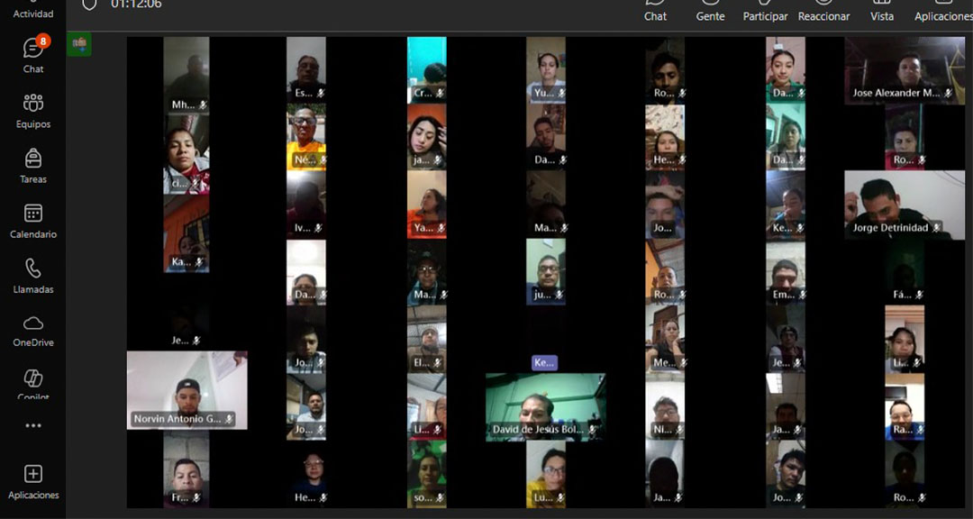Screen dimensions: 973x519
Task: Click Participar in the meeting toolbar
Action: 765,11
